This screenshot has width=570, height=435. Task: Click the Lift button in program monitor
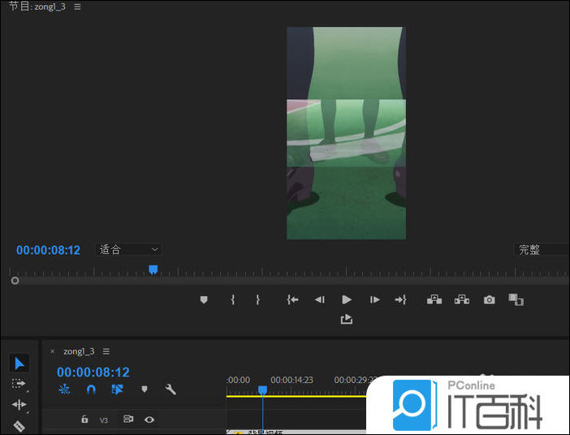click(434, 300)
